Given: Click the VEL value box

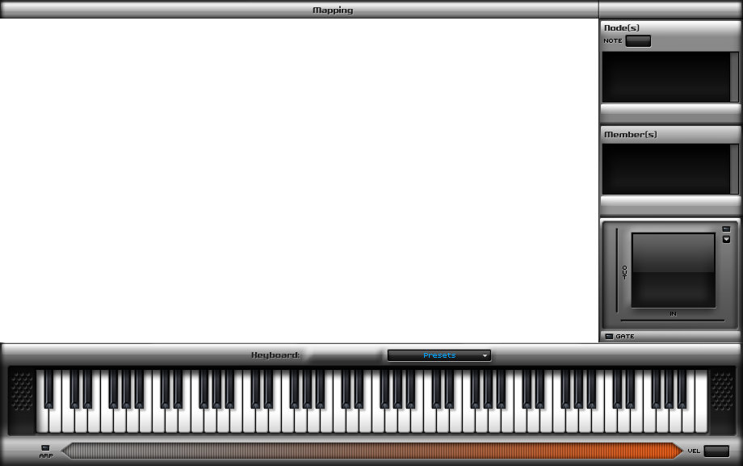Looking at the screenshot, I should coord(716,451).
